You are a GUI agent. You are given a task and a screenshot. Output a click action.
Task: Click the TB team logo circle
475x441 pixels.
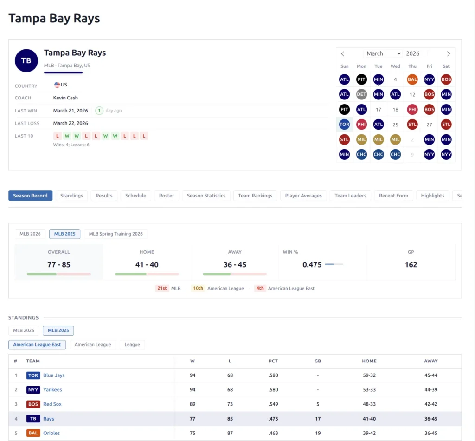pyautogui.click(x=26, y=61)
